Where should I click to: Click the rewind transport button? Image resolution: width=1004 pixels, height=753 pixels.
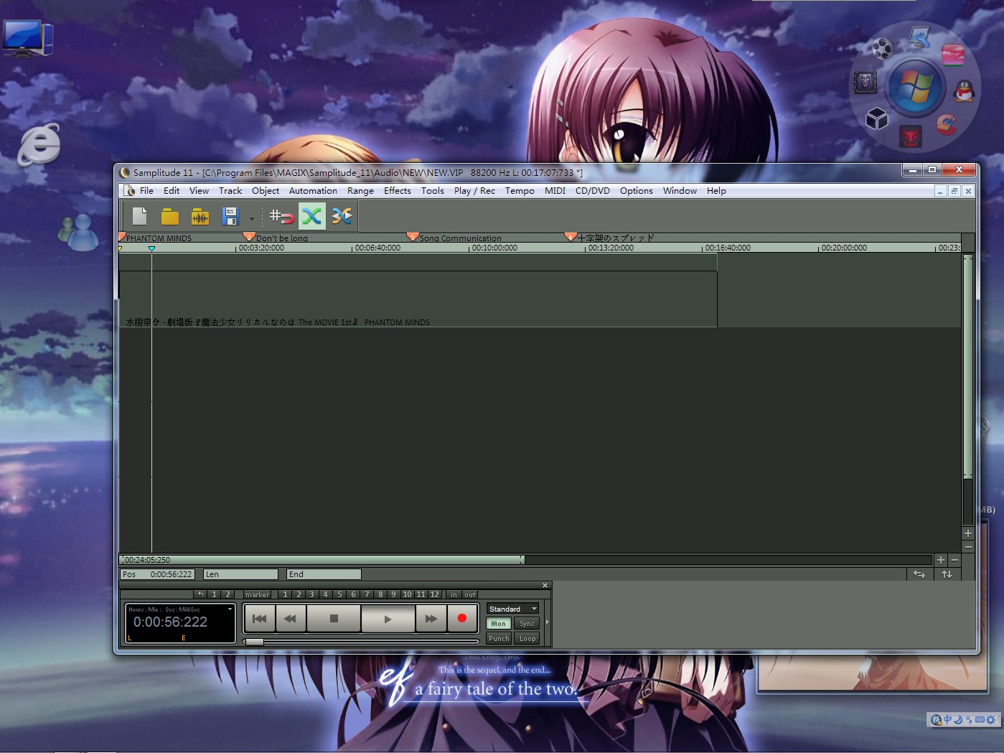click(x=291, y=619)
